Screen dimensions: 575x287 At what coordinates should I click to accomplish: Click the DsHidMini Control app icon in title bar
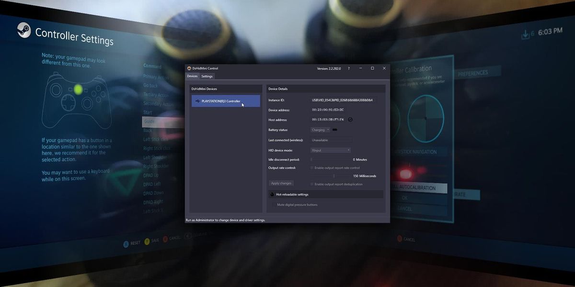point(189,68)
